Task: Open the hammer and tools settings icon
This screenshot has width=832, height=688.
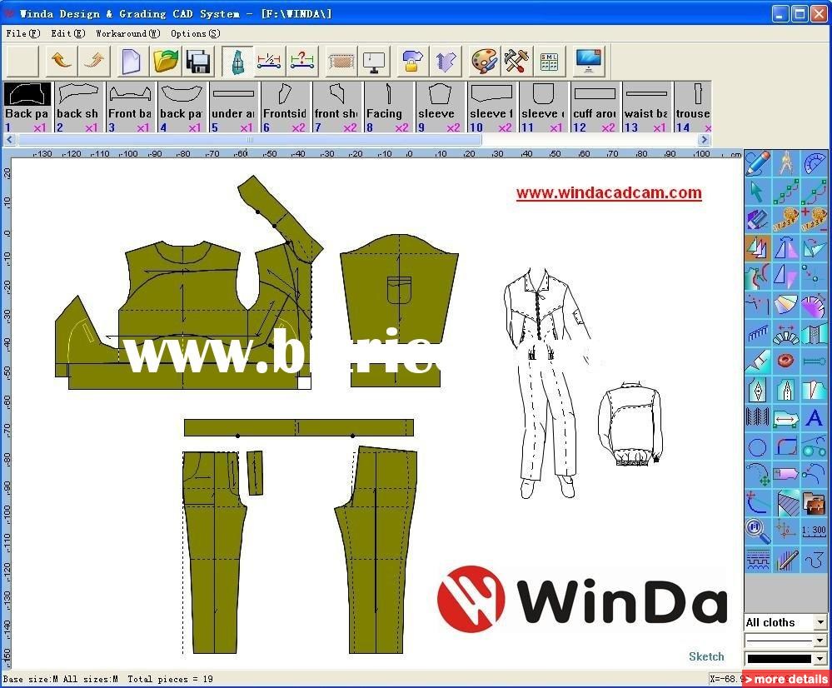Action: pyautogui.click(x=516, y=61)
